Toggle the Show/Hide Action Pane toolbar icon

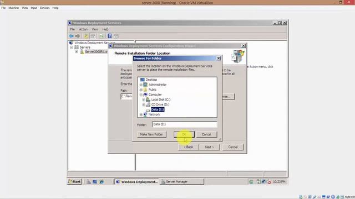[116, 36]
